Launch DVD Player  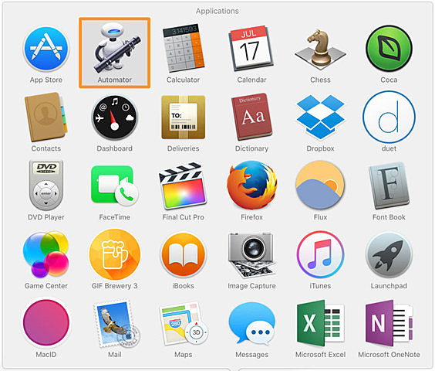click(x=46, y=185)
